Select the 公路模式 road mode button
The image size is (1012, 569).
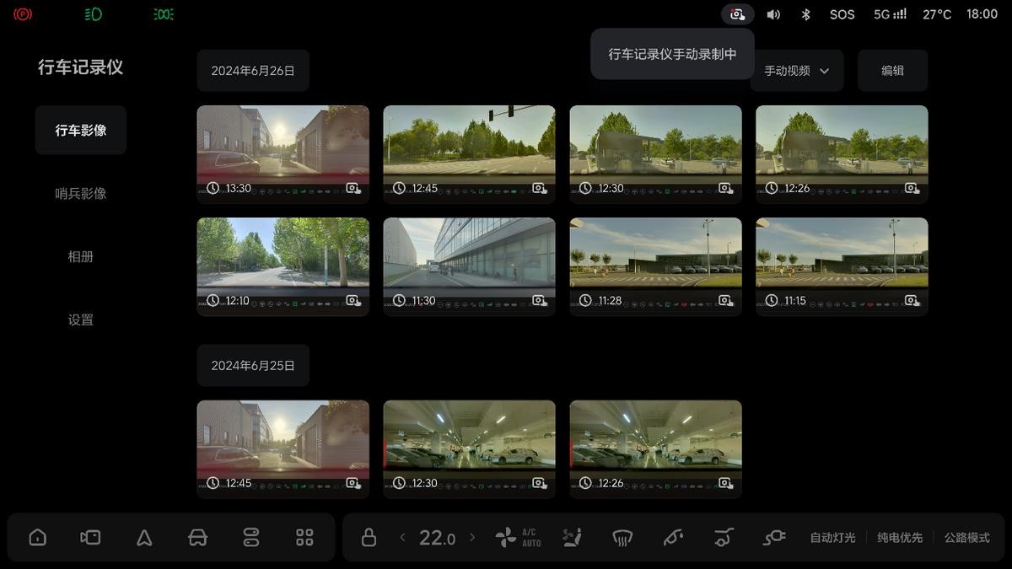tap(966, 538)
